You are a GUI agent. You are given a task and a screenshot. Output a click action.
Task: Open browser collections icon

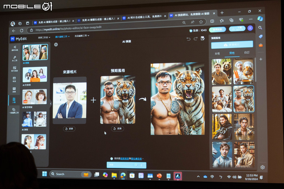point(231,20)
